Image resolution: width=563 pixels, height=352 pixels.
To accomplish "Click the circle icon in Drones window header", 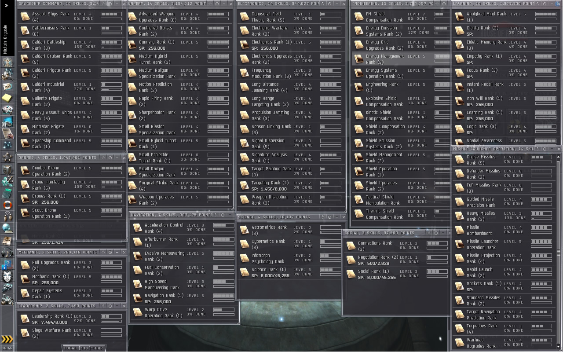I will pos(110,158).
